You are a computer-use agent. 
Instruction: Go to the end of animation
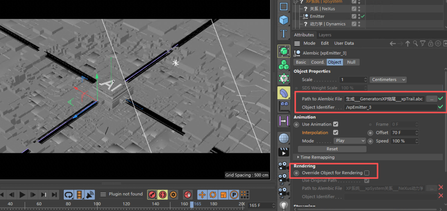pos(54,195)
